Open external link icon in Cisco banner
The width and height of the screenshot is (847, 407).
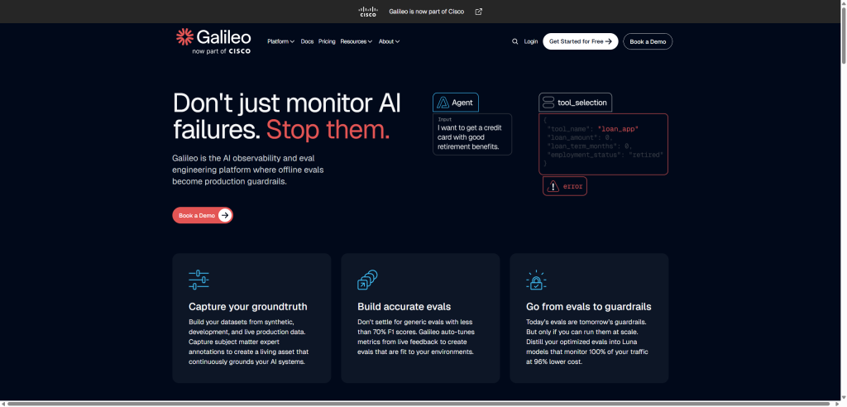click(x=479, y=12)
